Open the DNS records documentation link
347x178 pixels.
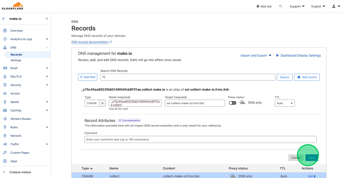pos(90,42)
